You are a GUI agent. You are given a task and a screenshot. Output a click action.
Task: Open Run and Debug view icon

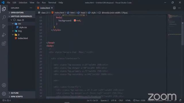coord(4,35)
